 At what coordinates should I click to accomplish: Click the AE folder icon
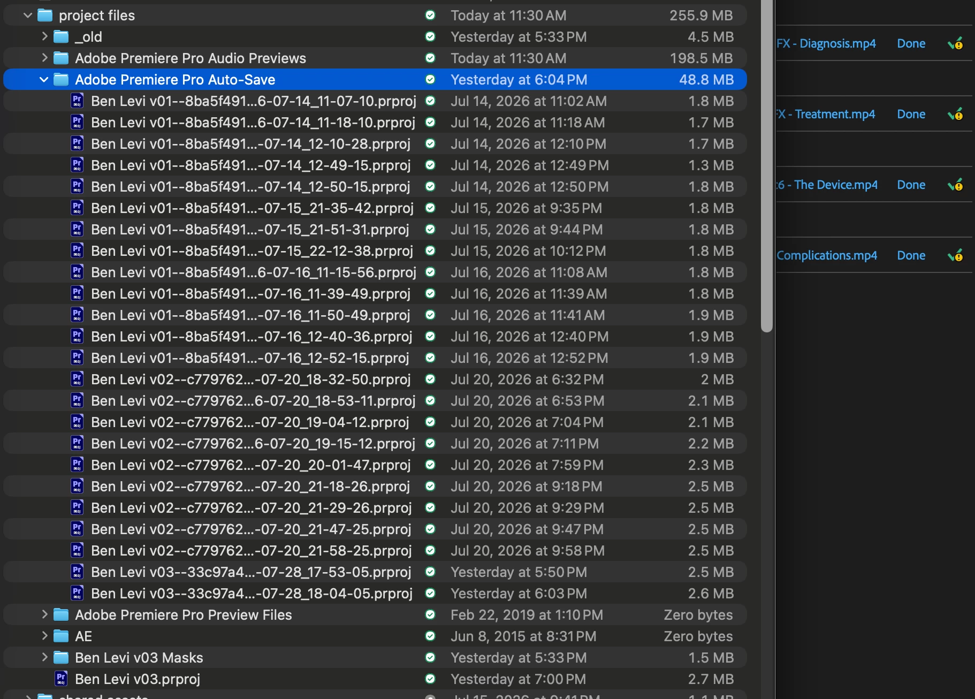click(x=61, y=636)
